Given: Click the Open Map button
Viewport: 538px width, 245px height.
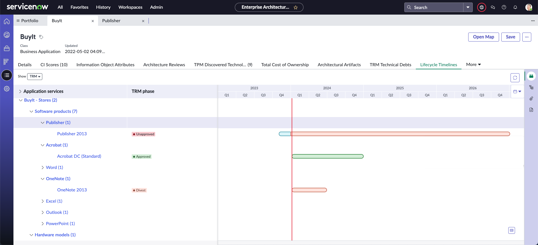Looking at the screenshot, I should [483, 37].
